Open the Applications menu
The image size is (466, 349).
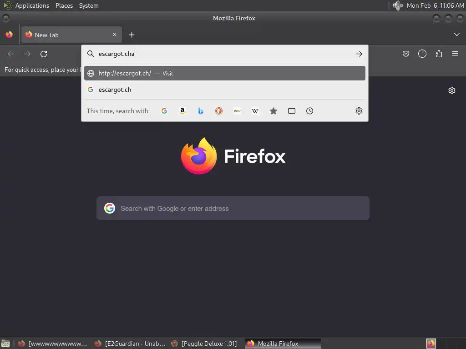pyautogui.click(x=32, y=5)
